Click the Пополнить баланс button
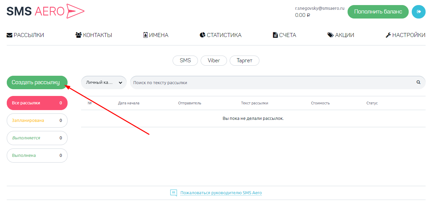 [x=378, y=12]
